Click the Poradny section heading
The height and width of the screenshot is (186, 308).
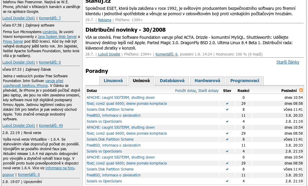(x=97, y=71)
